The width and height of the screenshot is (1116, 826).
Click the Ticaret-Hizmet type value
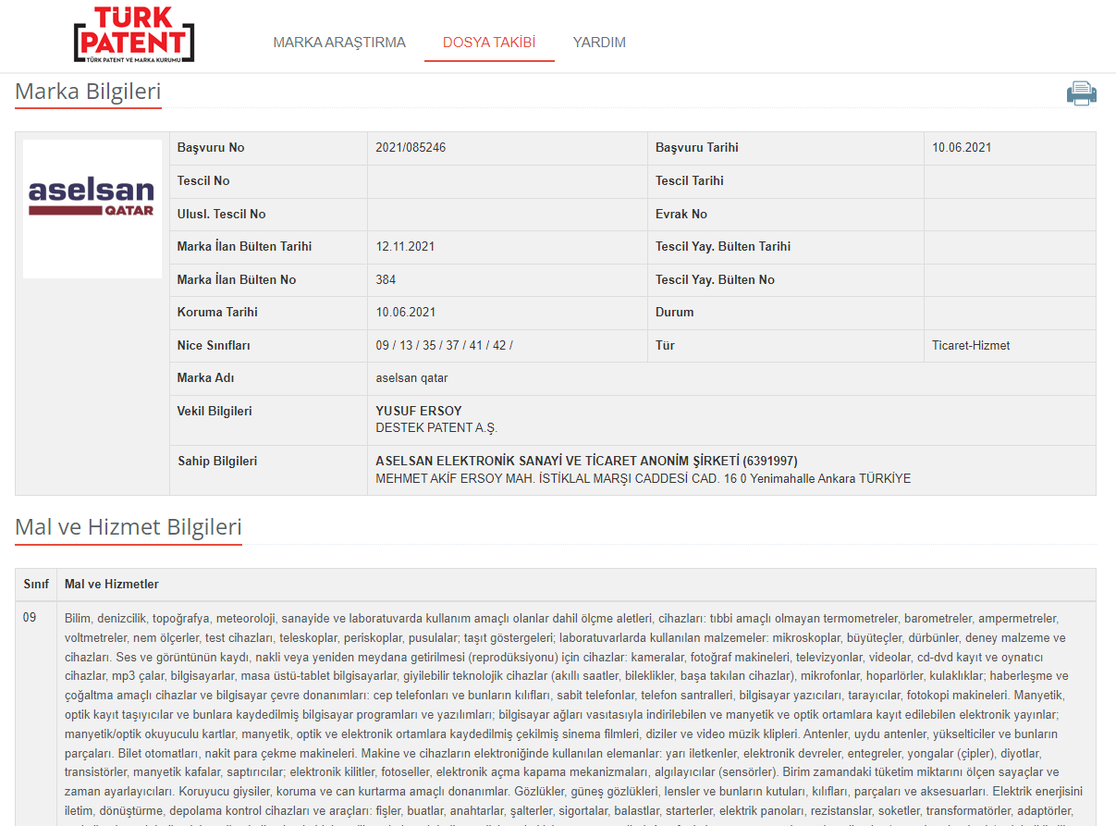971,346
